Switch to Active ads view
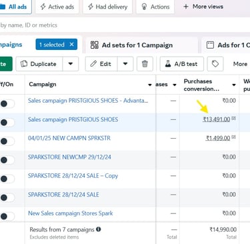The width and height of the screenshot is (250, 244). 57,7
